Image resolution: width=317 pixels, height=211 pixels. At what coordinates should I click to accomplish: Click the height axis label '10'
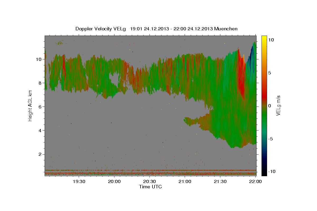39,59
